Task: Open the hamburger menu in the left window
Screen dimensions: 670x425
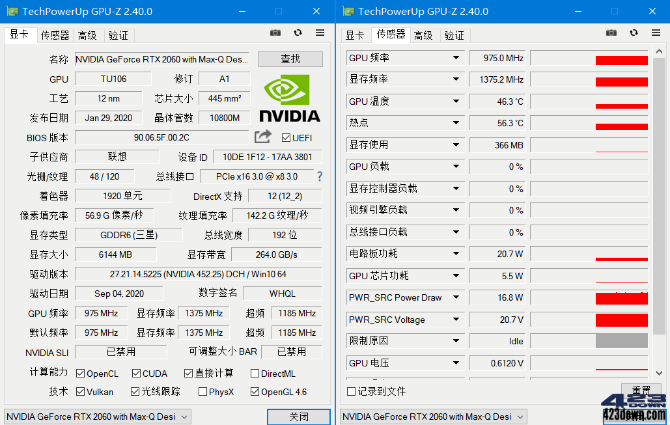Action: click(320, 32)
